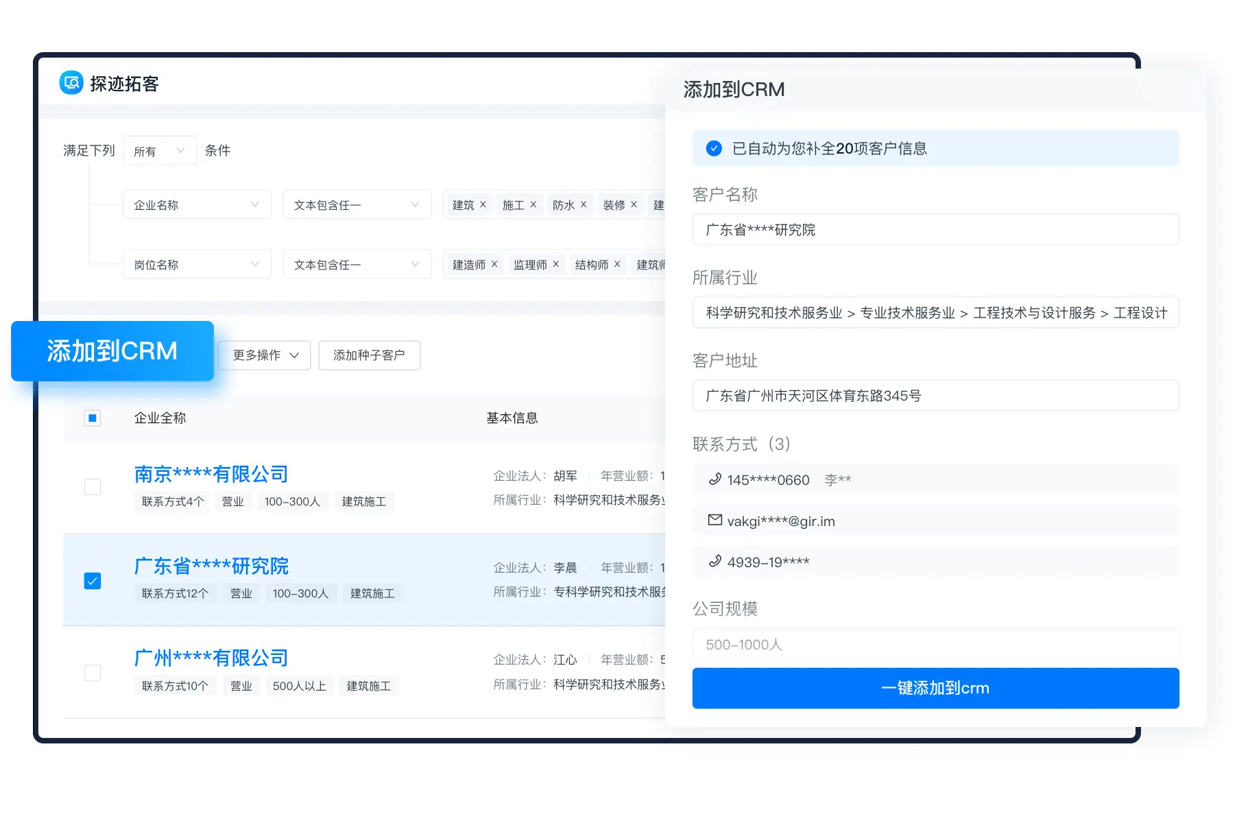Toggle the select-all checkbox in table header
1237x823 pixels.
point(93,418)
